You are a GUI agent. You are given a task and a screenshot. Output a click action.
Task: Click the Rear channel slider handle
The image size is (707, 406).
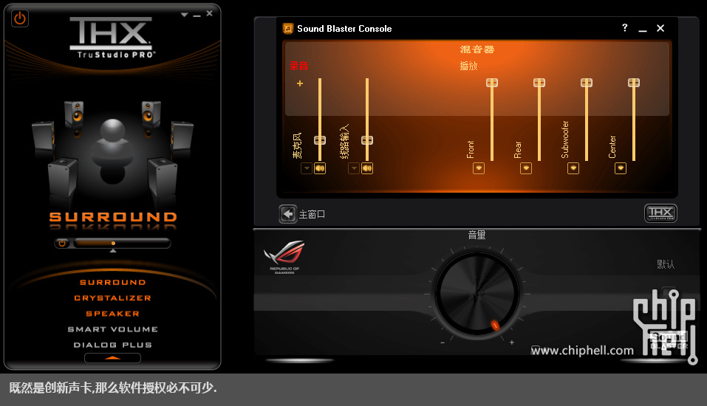(539, 83)
